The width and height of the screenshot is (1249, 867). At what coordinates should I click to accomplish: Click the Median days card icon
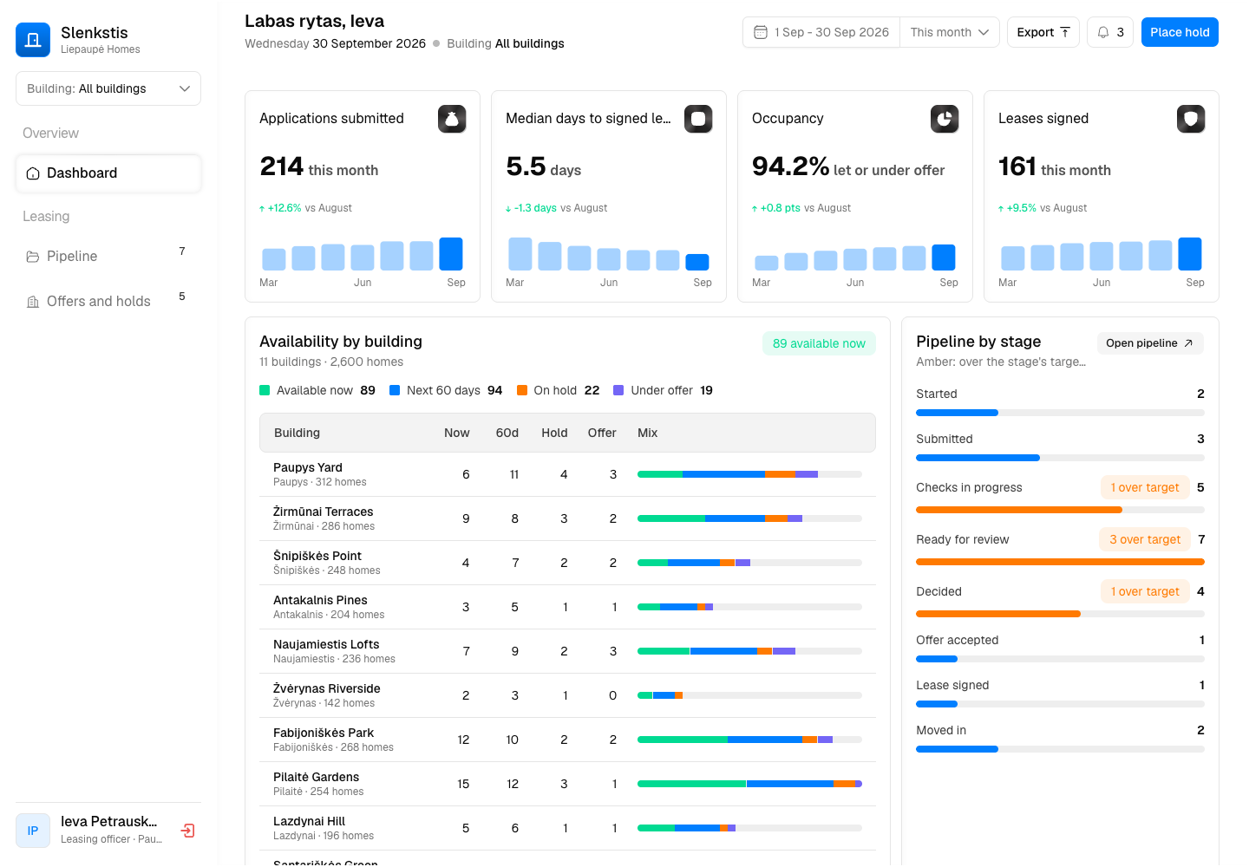click(x=698, y=119)
